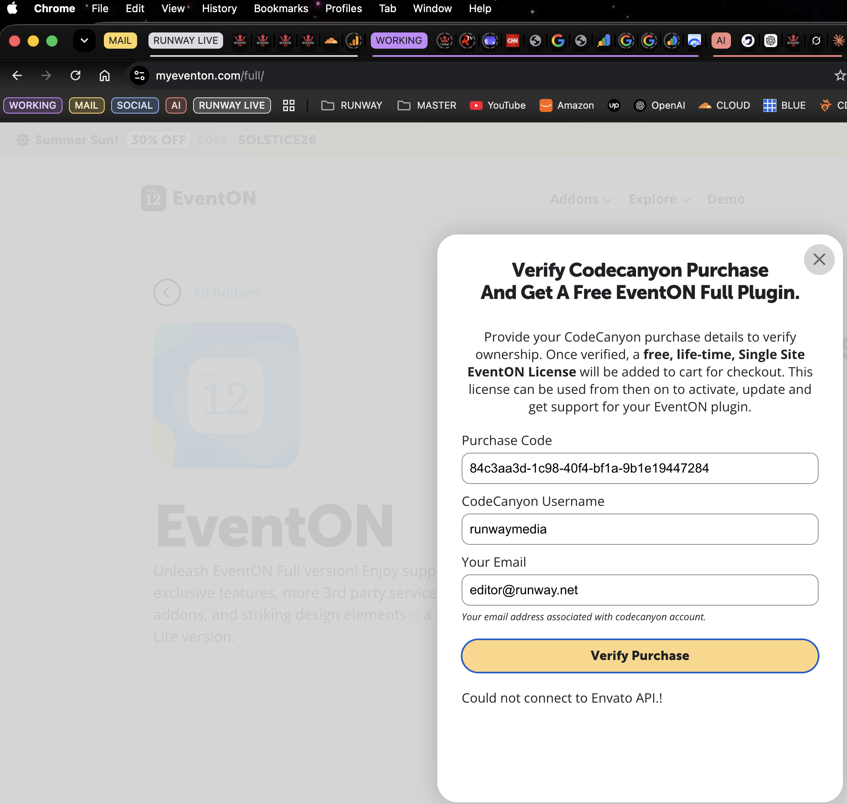Open the YouTube bookmark
Screen dimensions: 847x804
click(x=498, y=105)
